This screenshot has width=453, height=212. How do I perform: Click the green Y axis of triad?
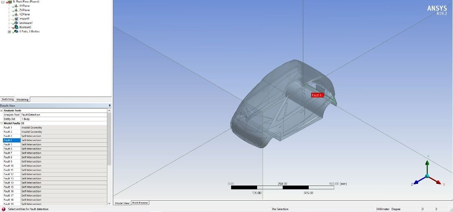pyautogui.click(x=427, y=166)
